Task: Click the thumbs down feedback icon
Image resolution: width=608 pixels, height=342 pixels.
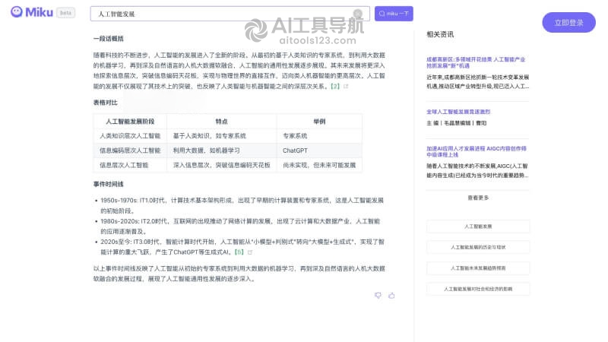Action: (378, 296)
